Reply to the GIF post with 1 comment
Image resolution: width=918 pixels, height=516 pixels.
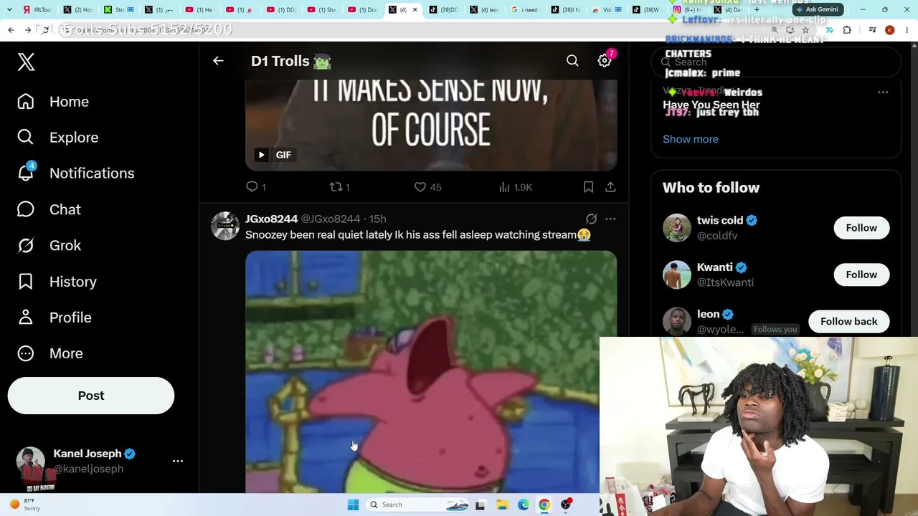(x=256, y=187)
